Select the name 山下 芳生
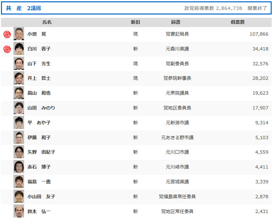The image size is (273, 219). (x=39, y=64)
